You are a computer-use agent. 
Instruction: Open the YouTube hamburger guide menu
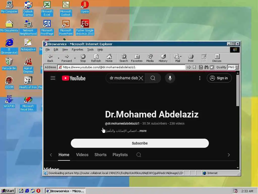[x=53, y=78]
